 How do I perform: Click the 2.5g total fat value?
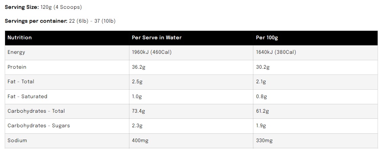coord(137,82)
